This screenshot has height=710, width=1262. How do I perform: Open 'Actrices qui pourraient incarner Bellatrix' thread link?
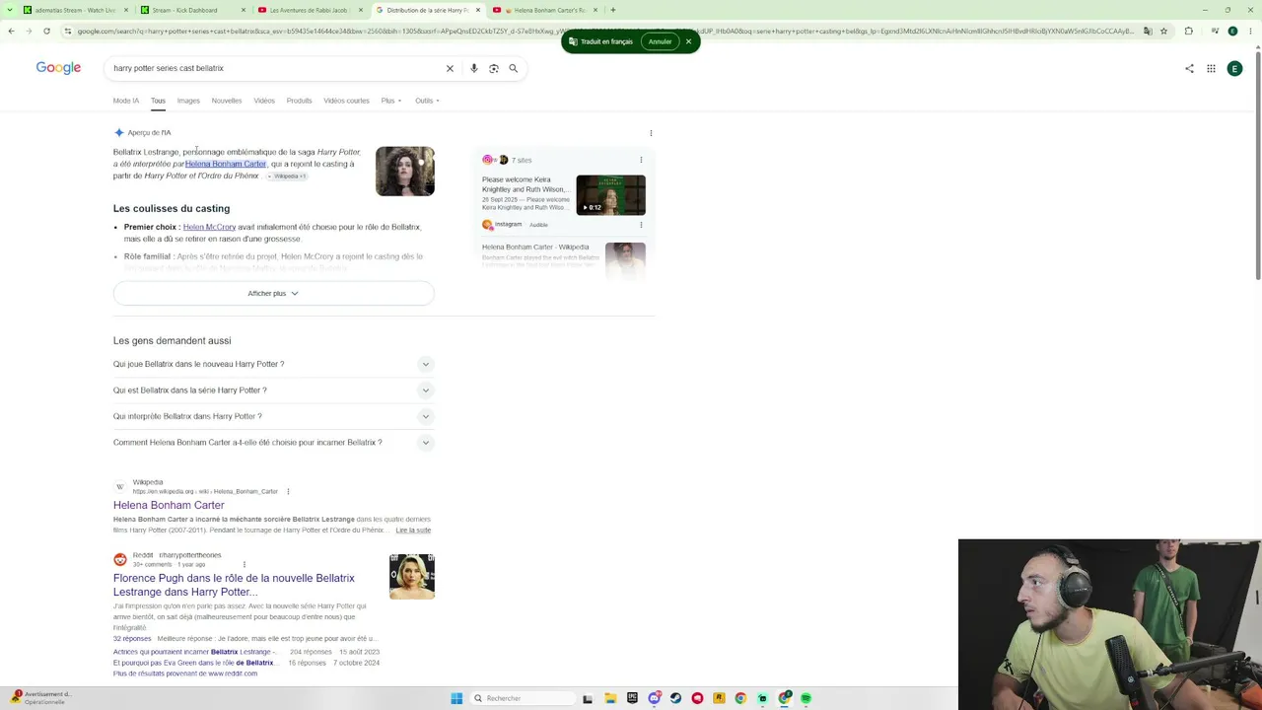pyautogui.click(x=196, y=652)
